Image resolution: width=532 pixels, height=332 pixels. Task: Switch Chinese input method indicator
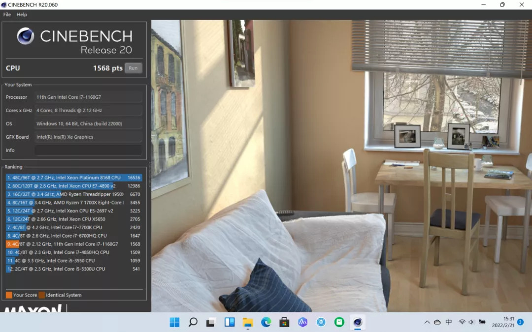449,322
